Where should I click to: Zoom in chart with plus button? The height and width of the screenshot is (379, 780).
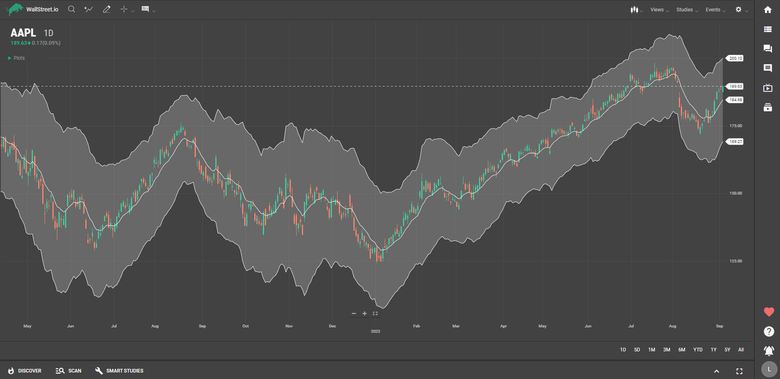click(364, 314)
